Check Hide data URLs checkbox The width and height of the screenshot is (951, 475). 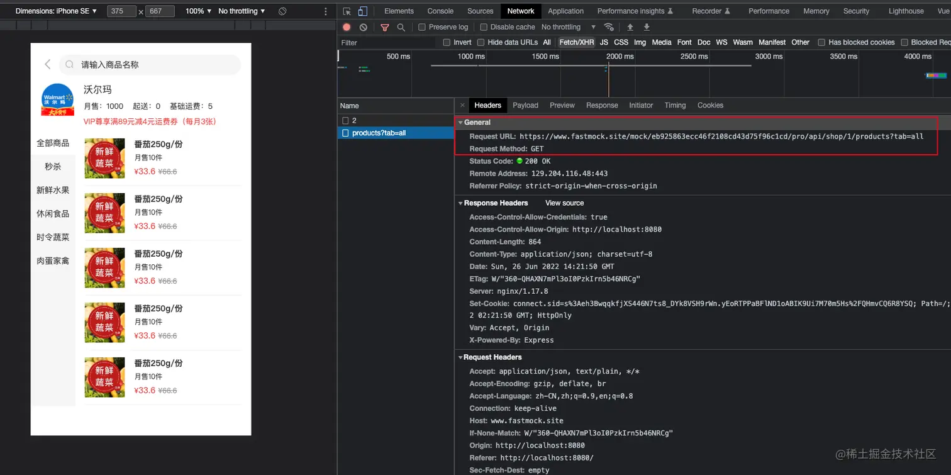[x=481, y=42]
